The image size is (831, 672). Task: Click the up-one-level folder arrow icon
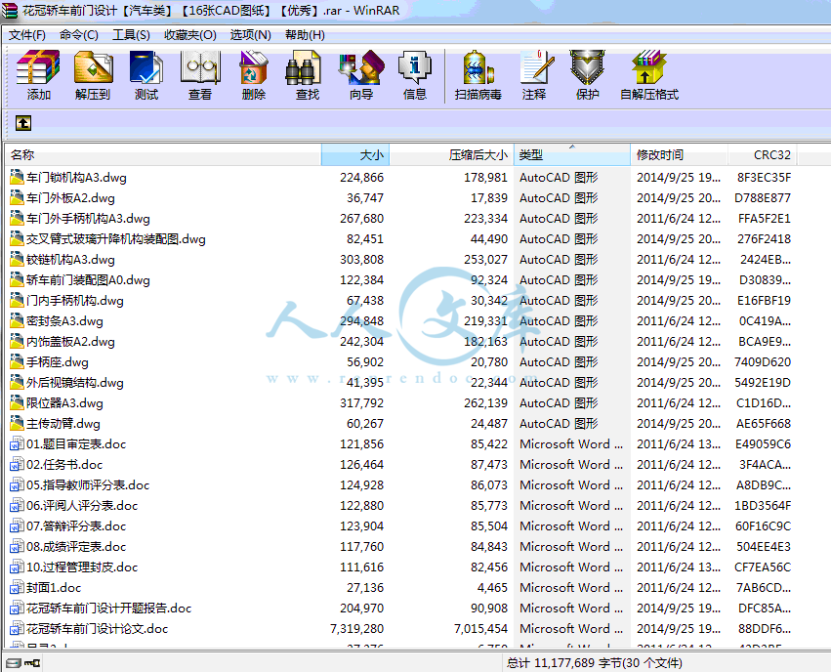point(22,123)
